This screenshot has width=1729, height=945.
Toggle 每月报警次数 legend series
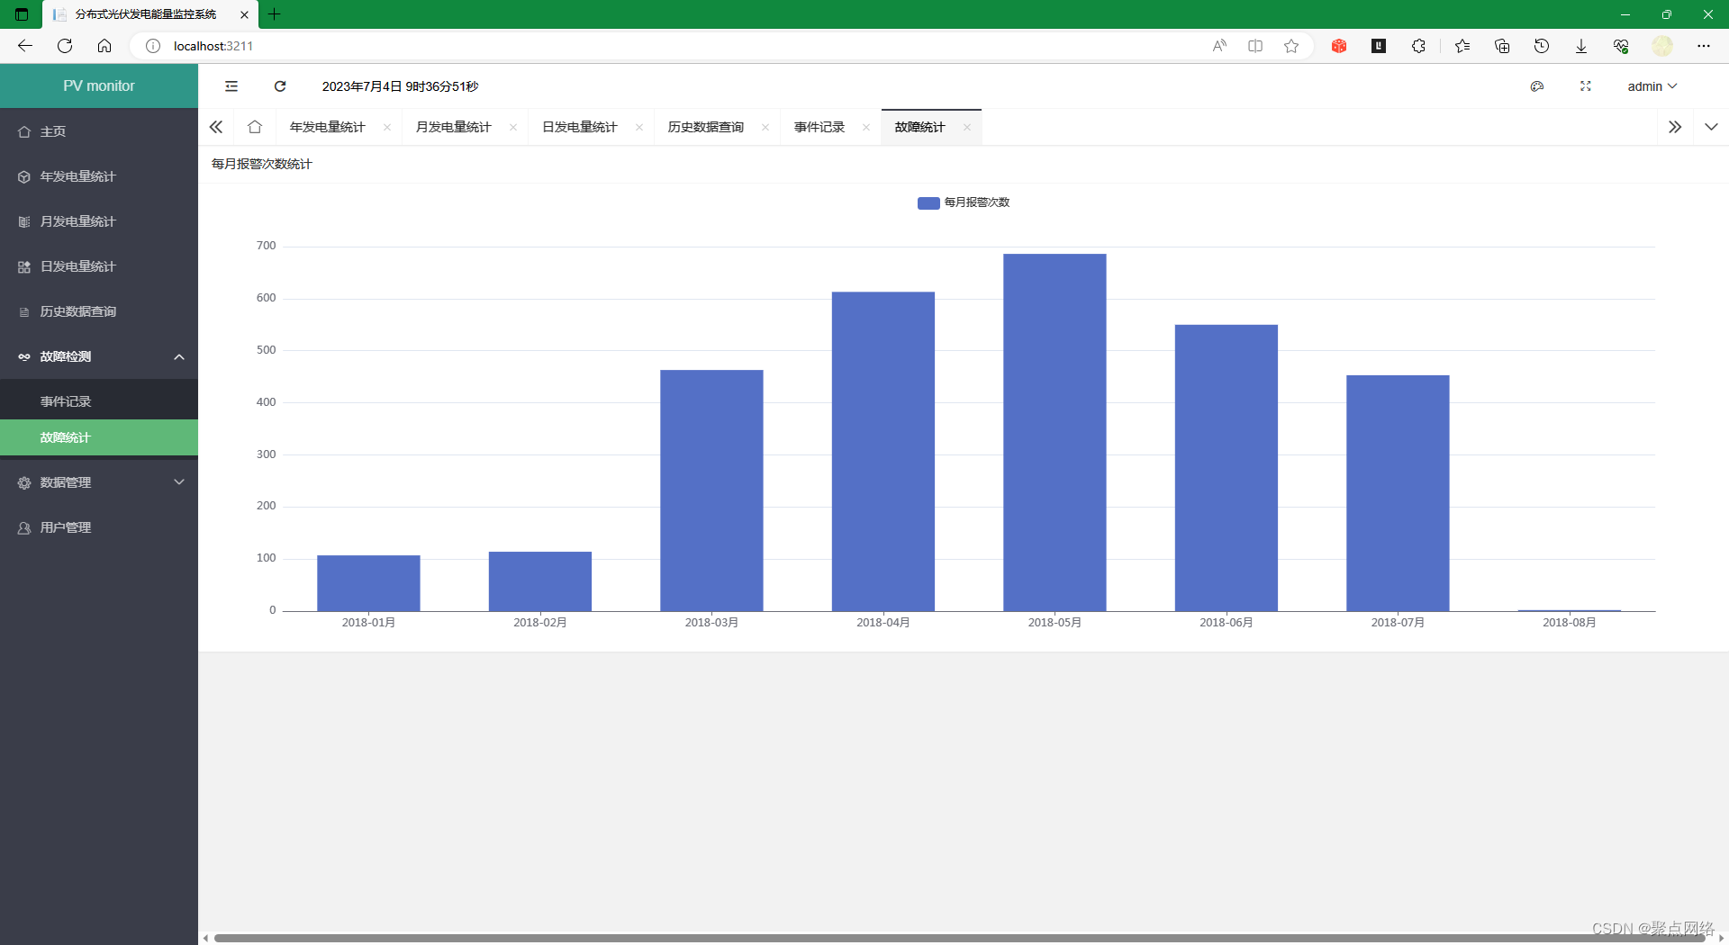click(x=964, y=202)
